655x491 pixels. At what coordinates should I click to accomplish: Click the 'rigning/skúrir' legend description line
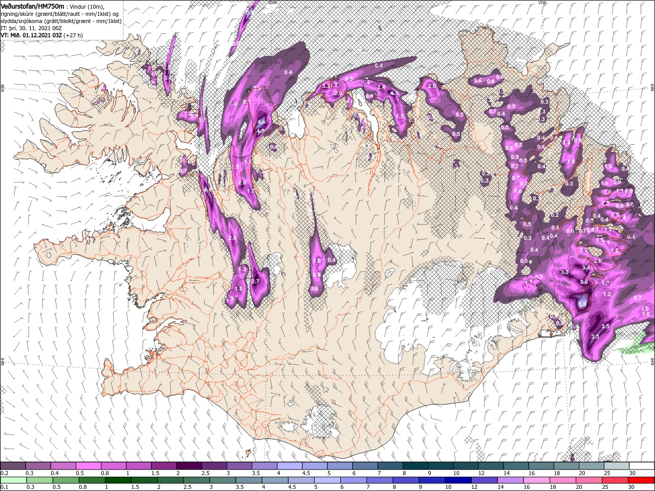(60, 14)
